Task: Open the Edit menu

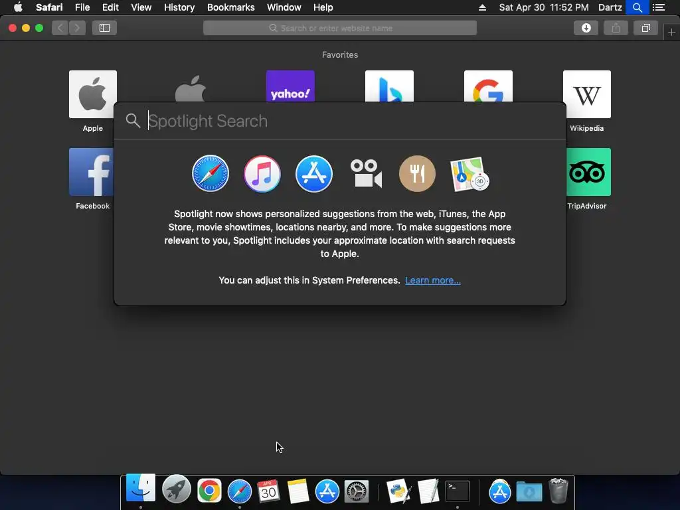Action: (x=110, y=7)
